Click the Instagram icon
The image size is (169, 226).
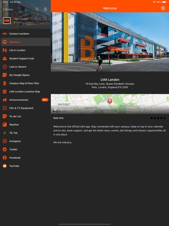coord(5,141)
